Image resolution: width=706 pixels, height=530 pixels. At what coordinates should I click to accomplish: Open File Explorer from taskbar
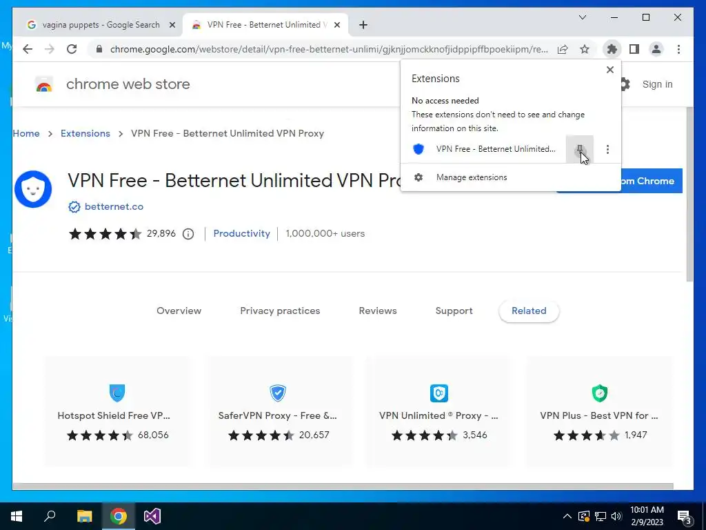pyautogui.click(x=84, y=516)
